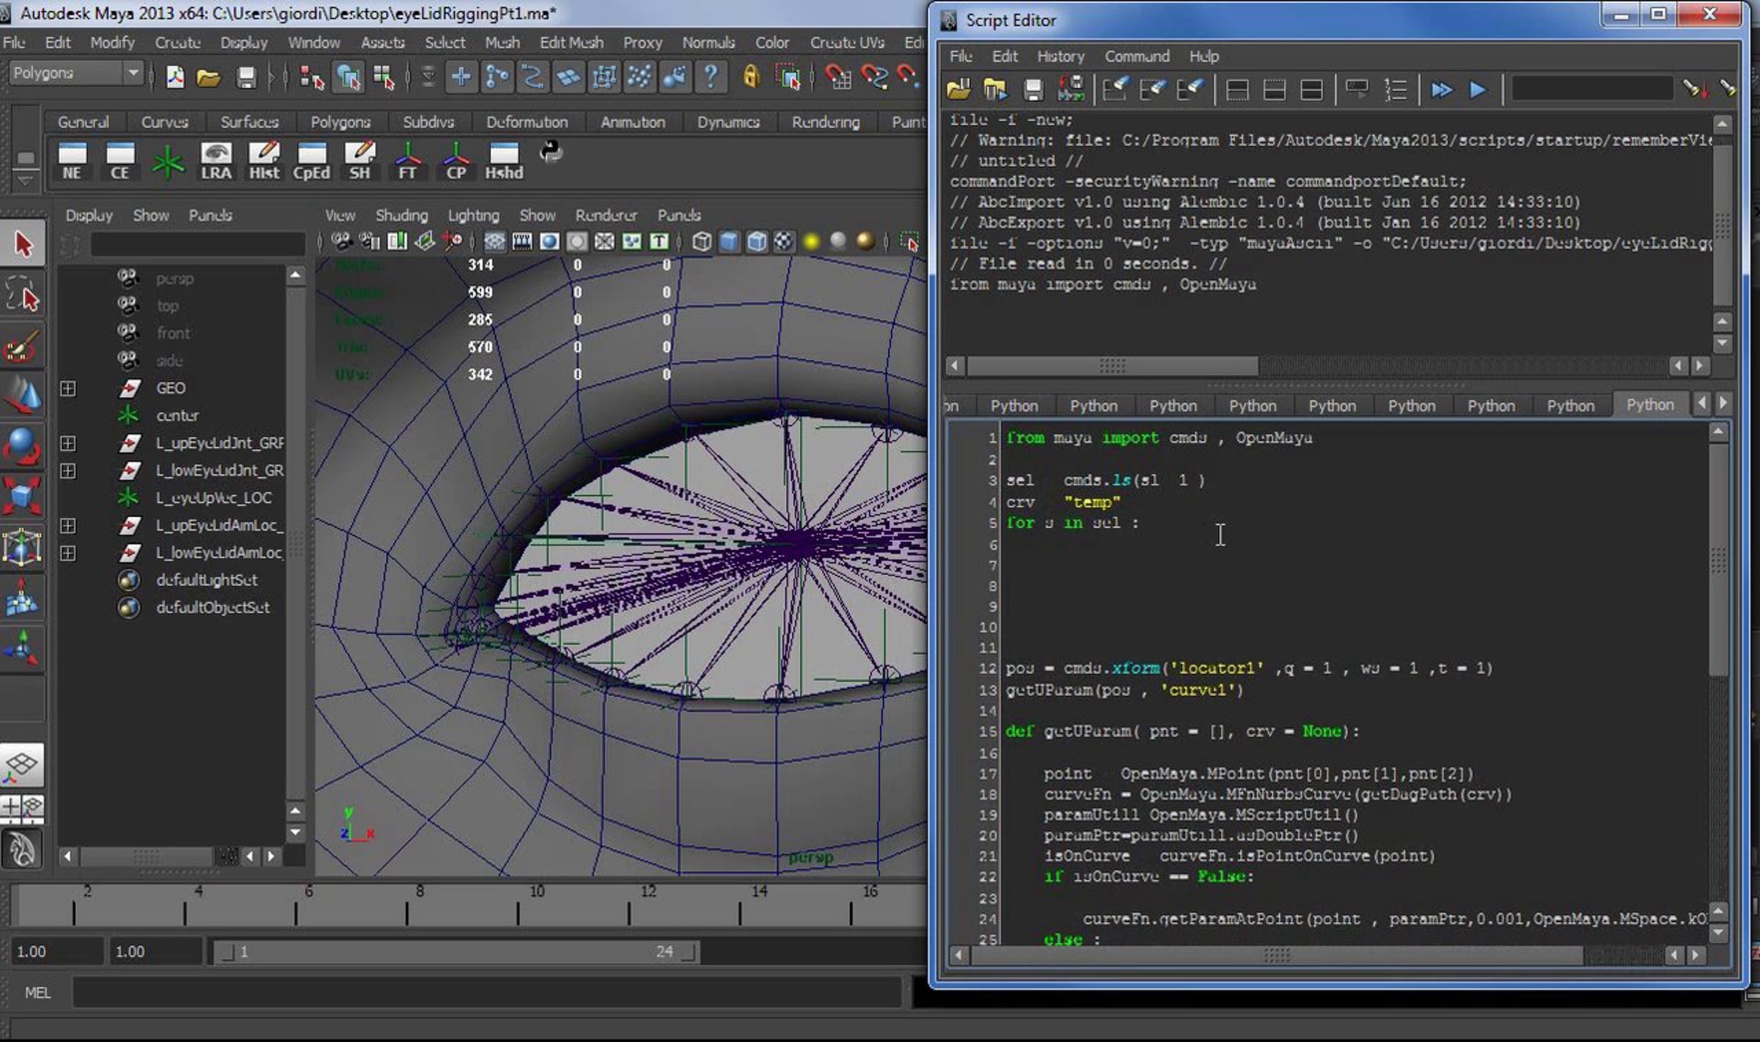Click Execute play button in Script Editor
Viewport: 1760px width, 1042px height.
(1478, 90)
